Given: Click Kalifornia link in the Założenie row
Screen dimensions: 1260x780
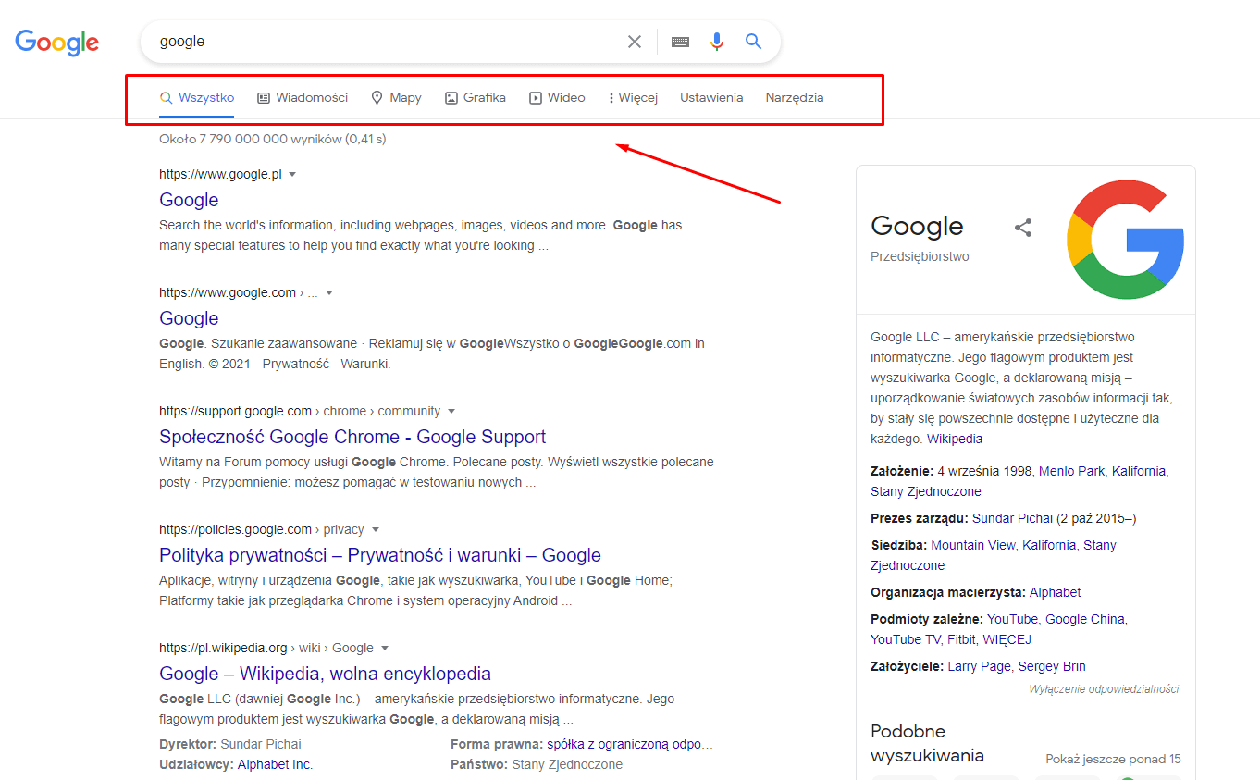Looking at the screenshot, I should pyautogui.click(x=1139, y=471).
